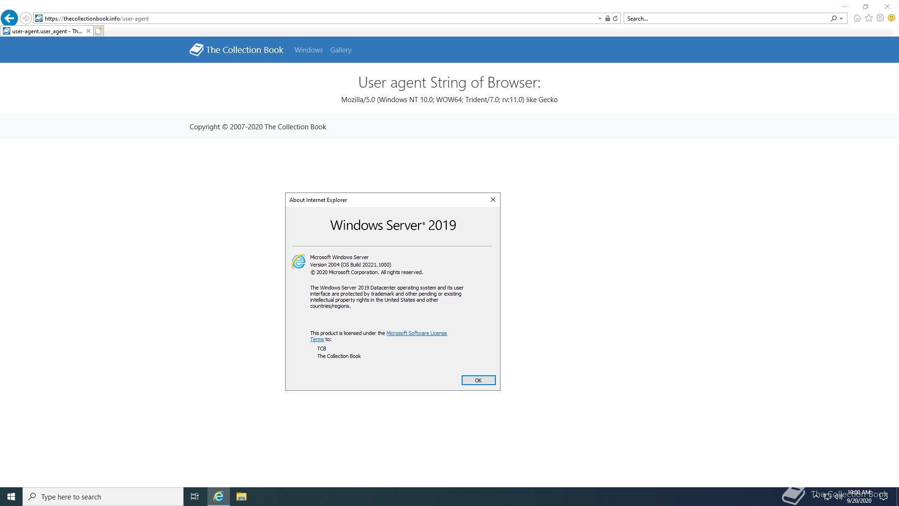Open a new tab button
This screenshot has width=899, height=506.
(98, 31)
